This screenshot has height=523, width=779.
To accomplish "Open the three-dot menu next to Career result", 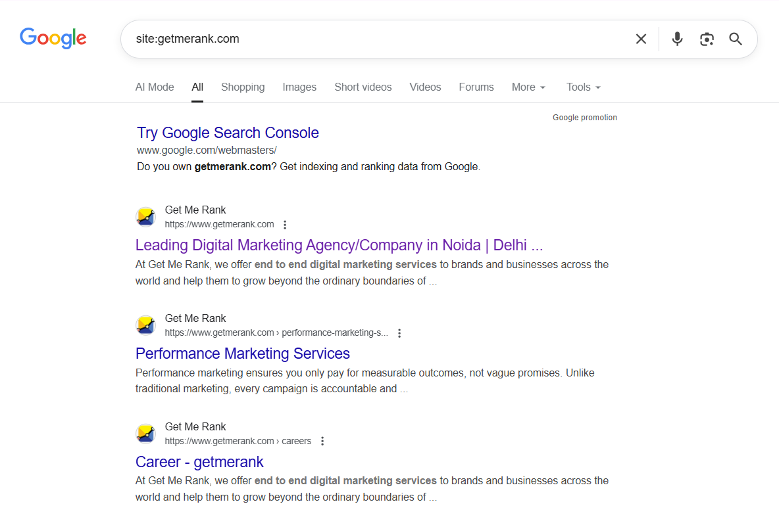I will point(322,441).
